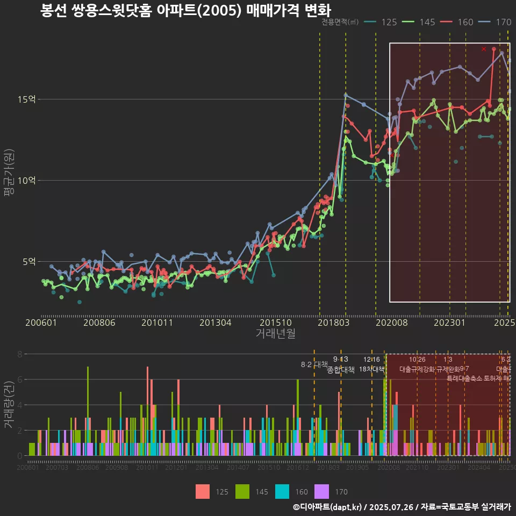Click the 10억 y-axis label
516x516 pixels.
27,181
